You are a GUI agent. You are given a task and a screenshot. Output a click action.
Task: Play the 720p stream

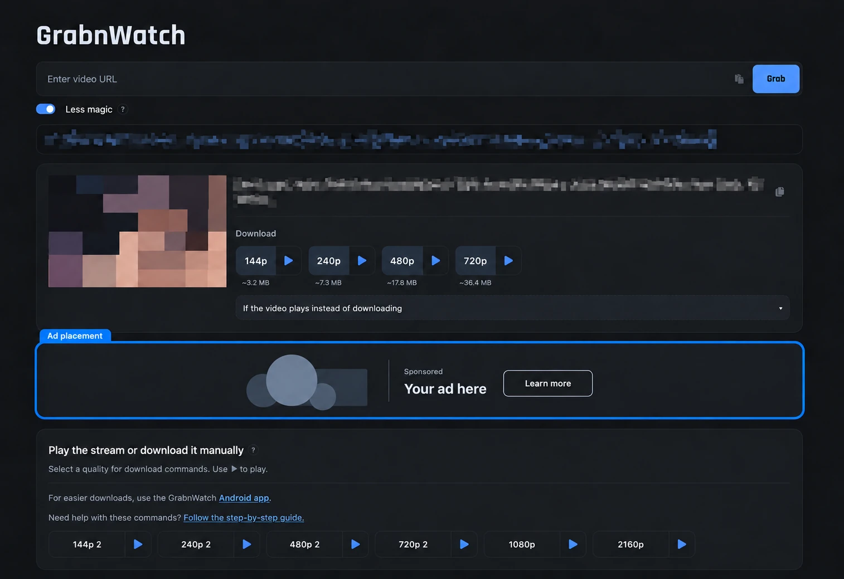[x=508, y=261]
